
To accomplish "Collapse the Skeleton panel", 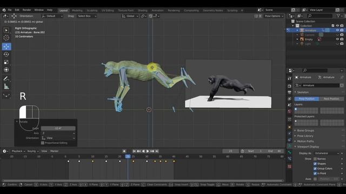I will tap(303, 92).
